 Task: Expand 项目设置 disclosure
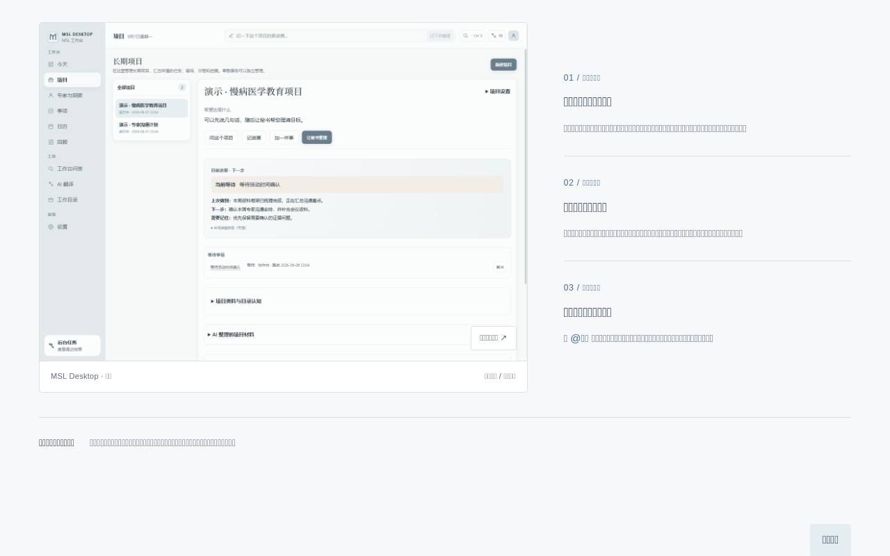(498, 91)
